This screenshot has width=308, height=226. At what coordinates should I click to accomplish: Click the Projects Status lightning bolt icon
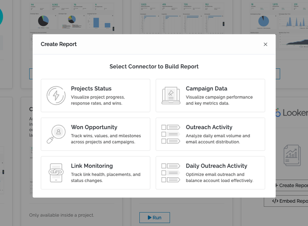pos(56,96)
